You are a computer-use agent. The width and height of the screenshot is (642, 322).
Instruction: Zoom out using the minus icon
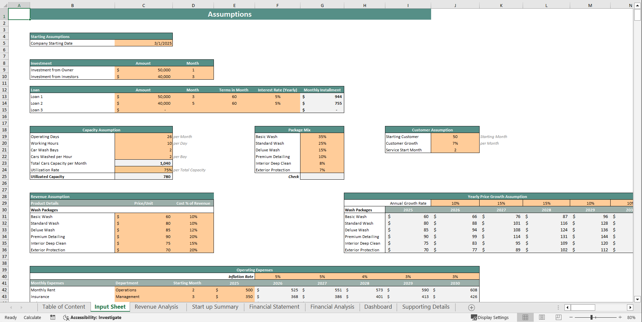[x=571, y=317]
